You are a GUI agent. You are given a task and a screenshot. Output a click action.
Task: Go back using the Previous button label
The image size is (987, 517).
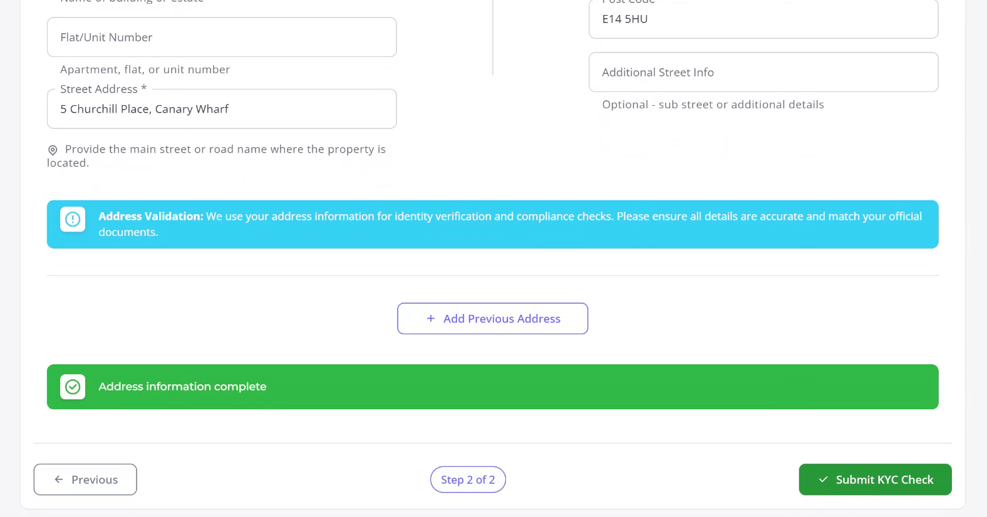click(x=95, y=480)
